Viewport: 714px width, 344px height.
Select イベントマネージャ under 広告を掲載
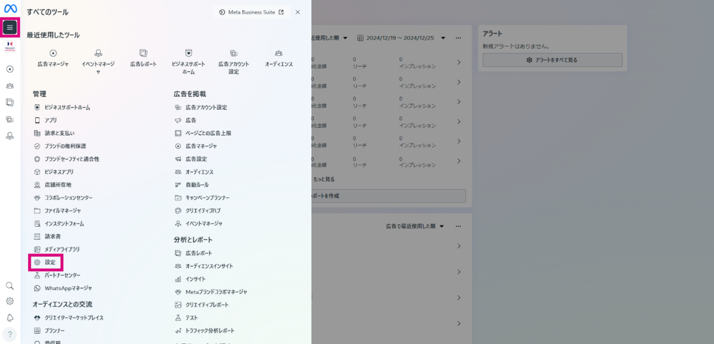pyautogui.click(x=199, y=224)
